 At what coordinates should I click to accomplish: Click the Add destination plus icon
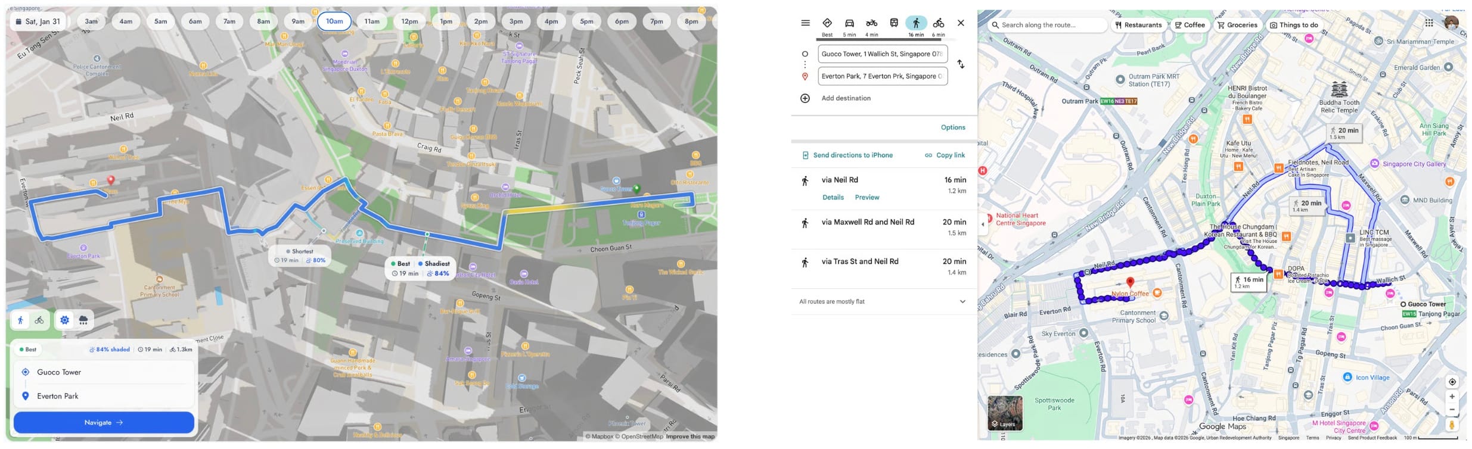pyautogui.click(x=805, y=98)
